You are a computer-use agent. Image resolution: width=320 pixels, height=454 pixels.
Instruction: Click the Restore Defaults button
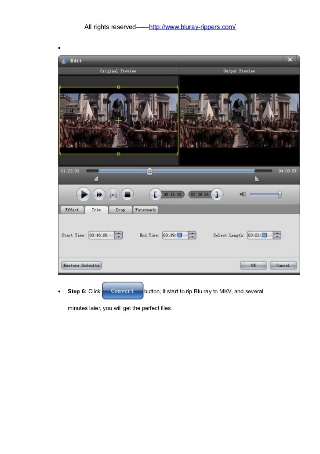tap(81, 266)
